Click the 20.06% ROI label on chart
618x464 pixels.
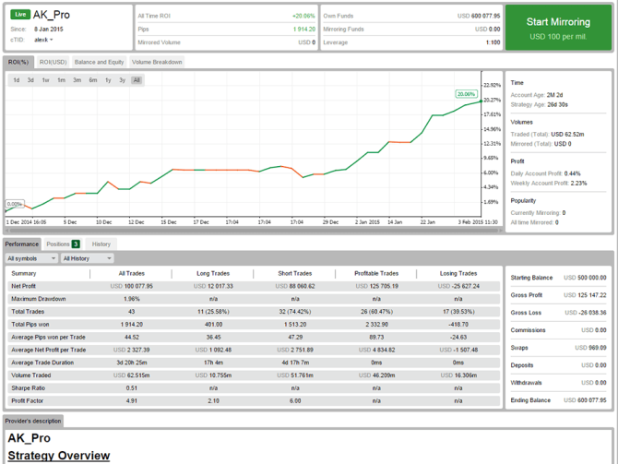[466, 94]
